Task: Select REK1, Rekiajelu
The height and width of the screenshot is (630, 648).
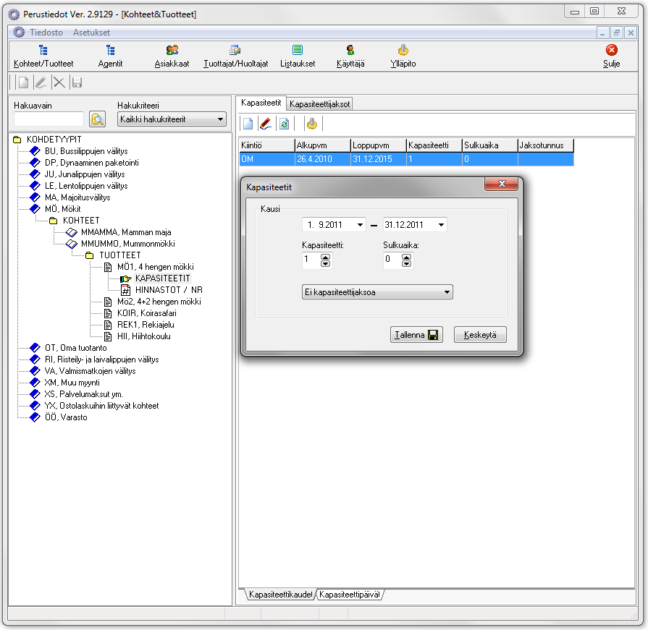Action: coord(146,325)
